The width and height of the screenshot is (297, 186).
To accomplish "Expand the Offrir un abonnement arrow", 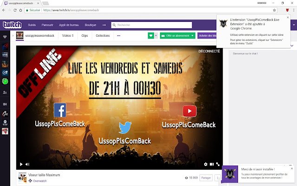I will (193, 35).
